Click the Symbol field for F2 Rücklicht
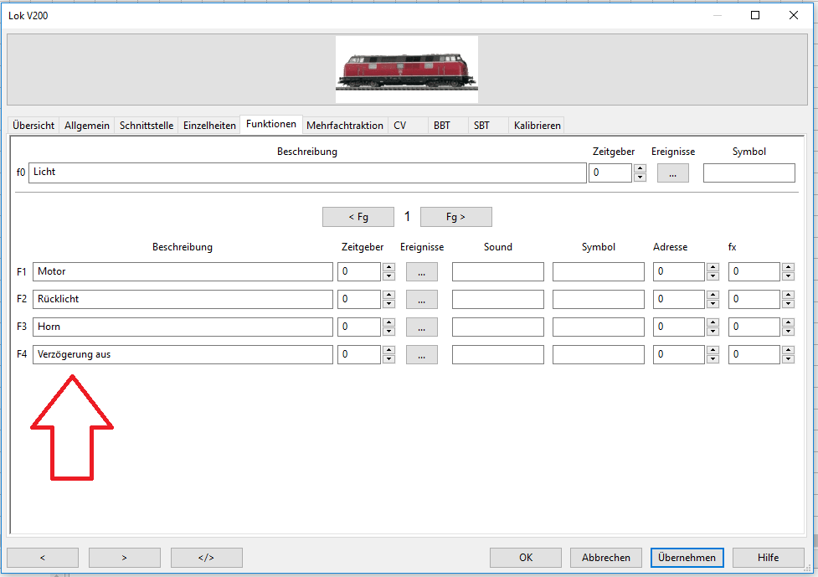The image size is (818, 577). click(598, 300)
